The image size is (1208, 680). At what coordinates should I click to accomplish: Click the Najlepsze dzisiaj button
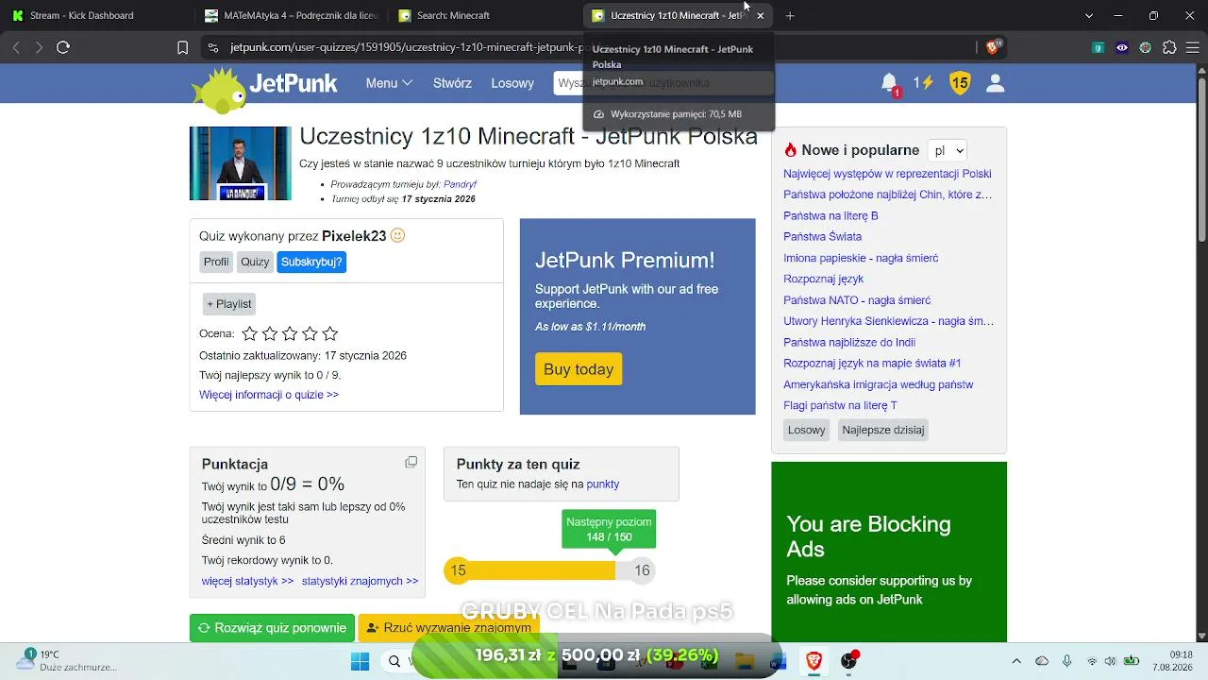click(x=883, y=430)
